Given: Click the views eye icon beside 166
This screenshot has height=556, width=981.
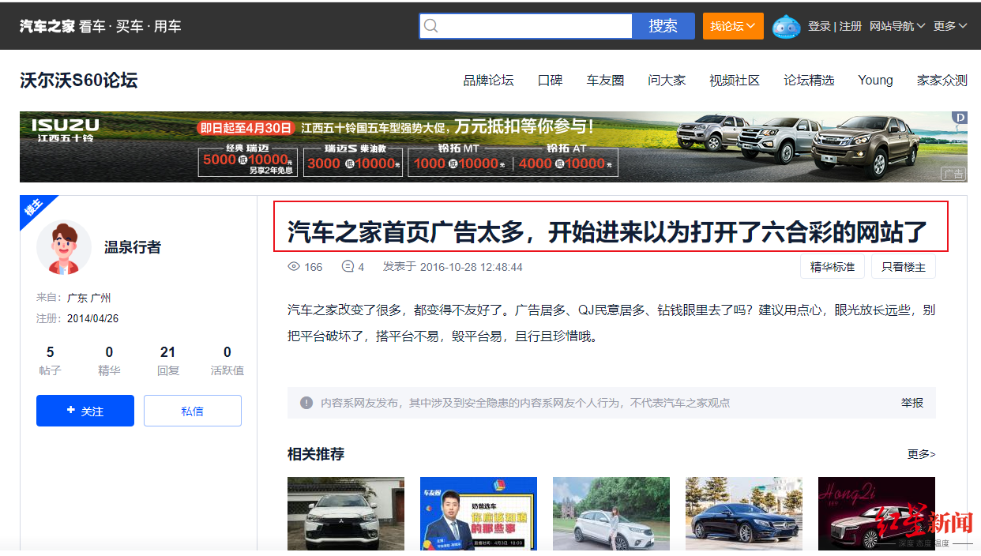Looking at the screenshot, I should click(294, 267).
